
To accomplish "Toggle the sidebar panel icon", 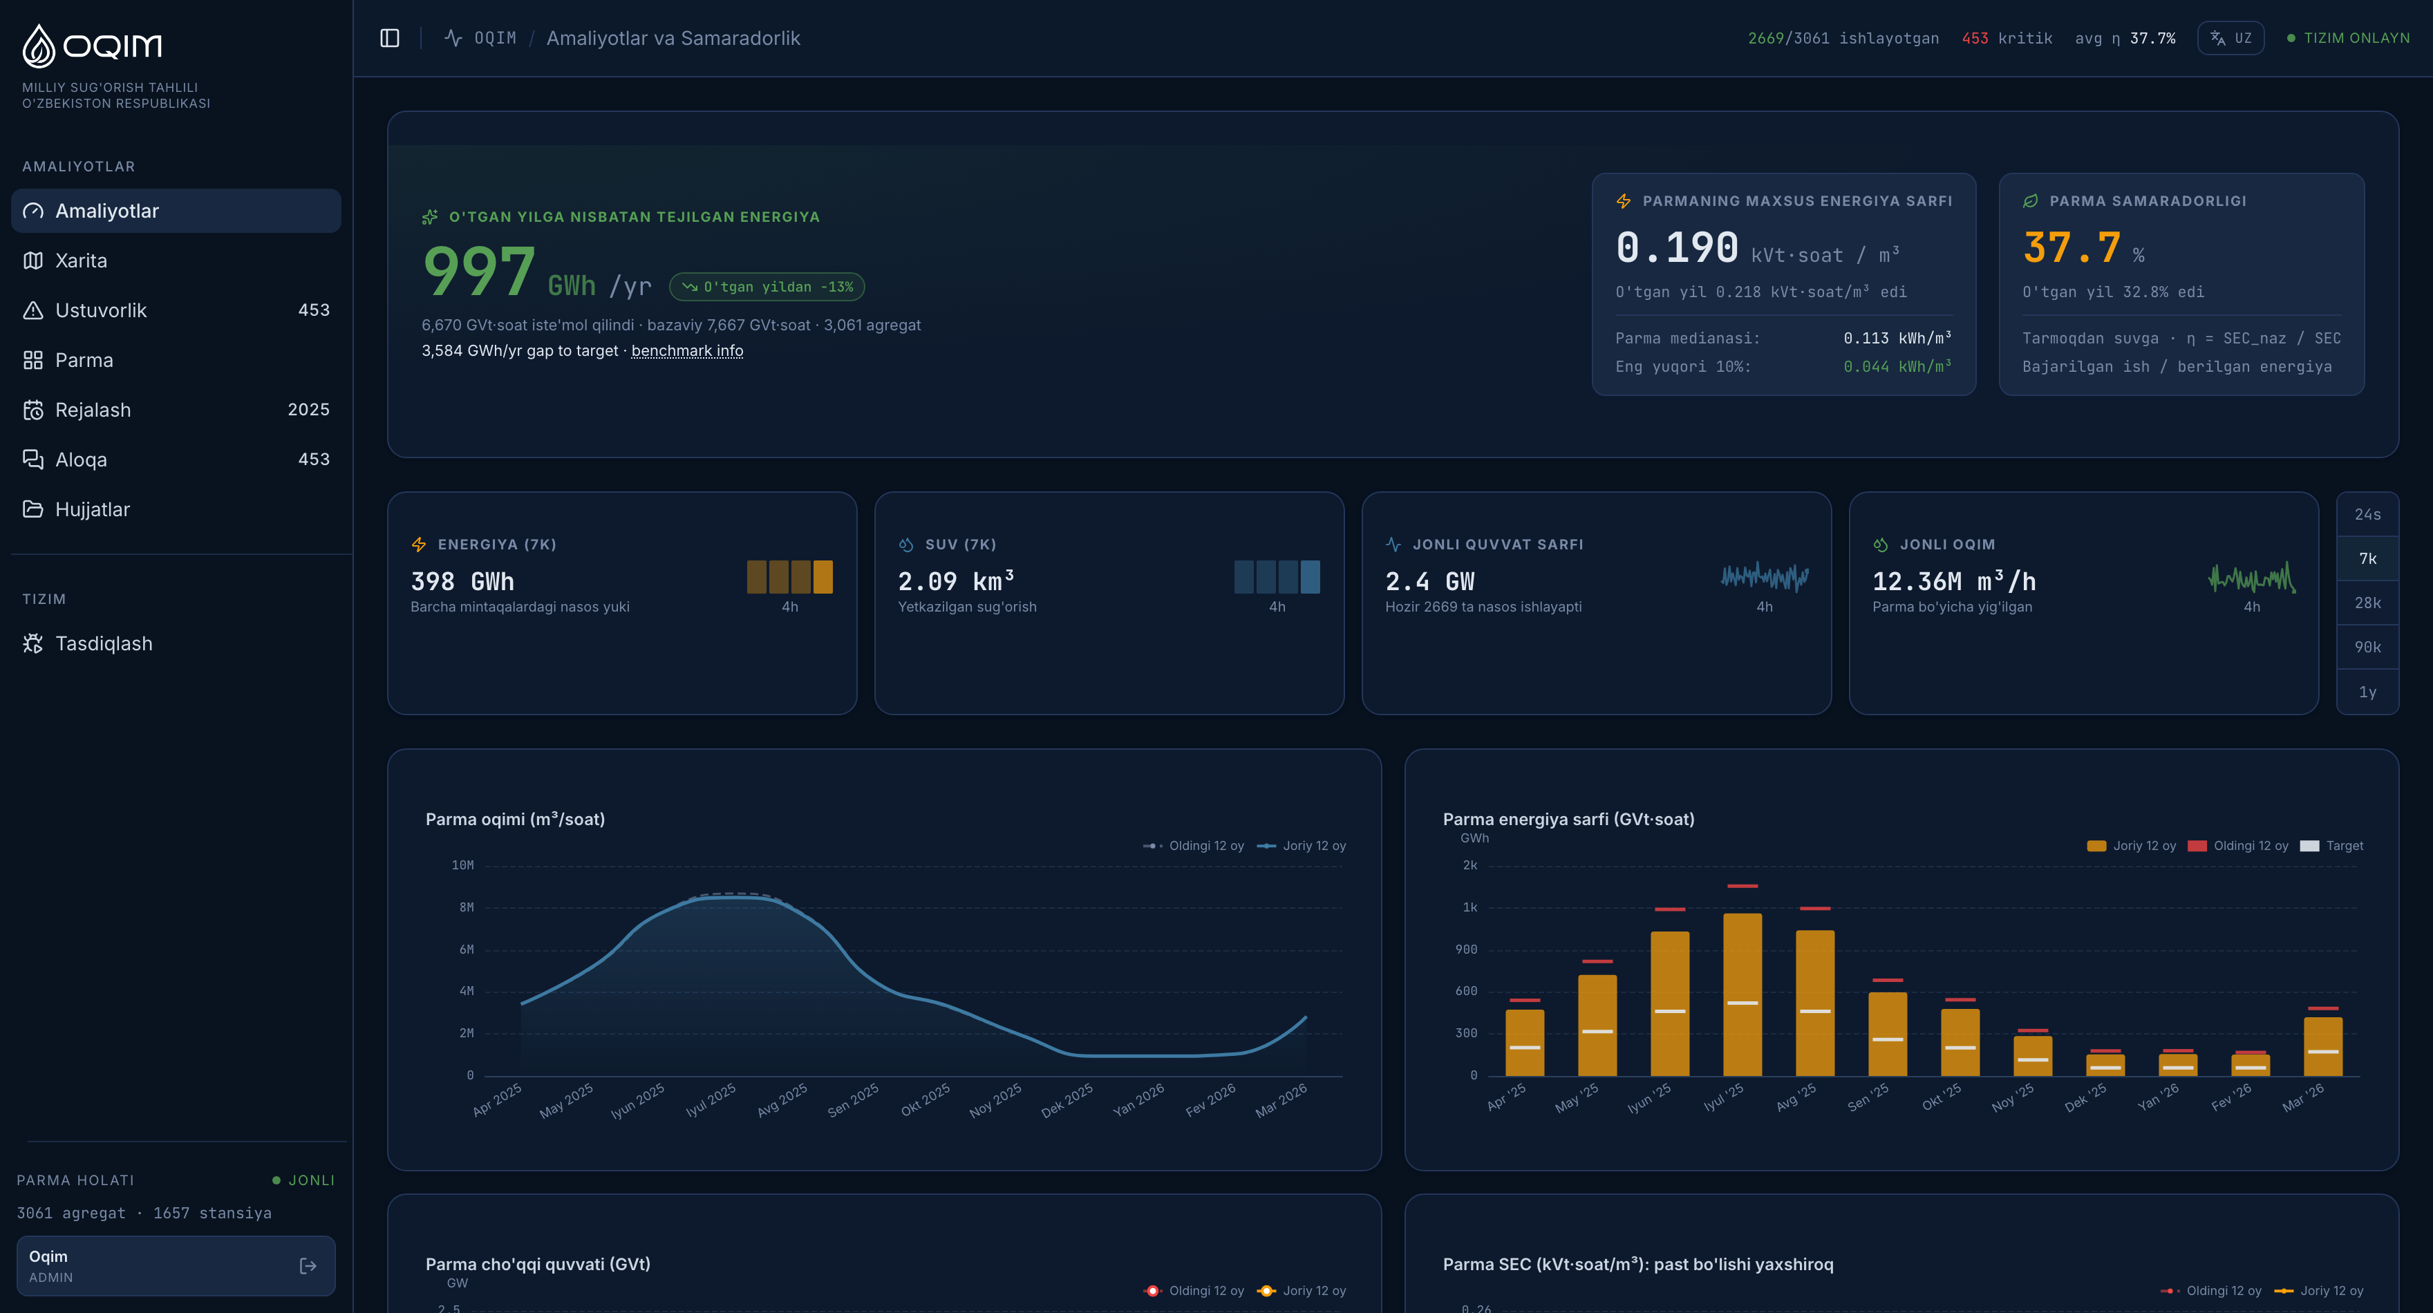I will point(389,38).
